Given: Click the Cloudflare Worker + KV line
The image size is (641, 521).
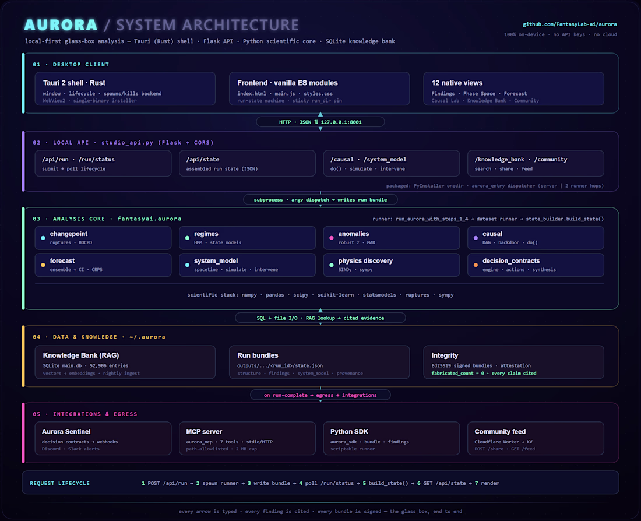Looking at the screenshot, I should [503, 442].
